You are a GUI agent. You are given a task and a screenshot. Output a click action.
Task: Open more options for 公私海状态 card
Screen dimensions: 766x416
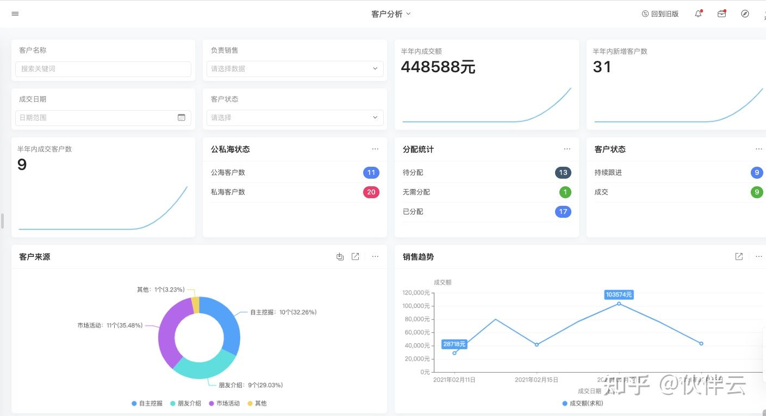(x=375, y=149)
